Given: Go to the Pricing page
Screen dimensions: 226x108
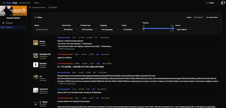Looking at the screenshot, I should (36, 3).
